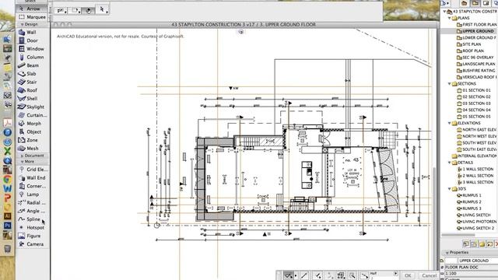Select the Window tool
This screenshot has height=280, width=498.
click(33, 48)
